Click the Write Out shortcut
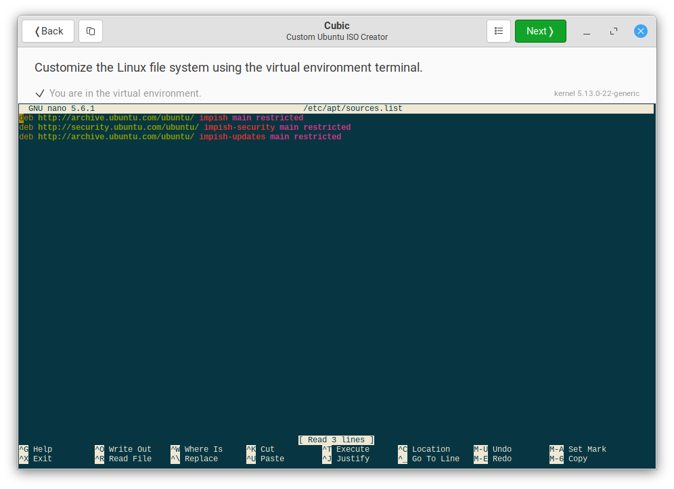The width and height of the screenshot is (674, 489). (x=125, y=448)
